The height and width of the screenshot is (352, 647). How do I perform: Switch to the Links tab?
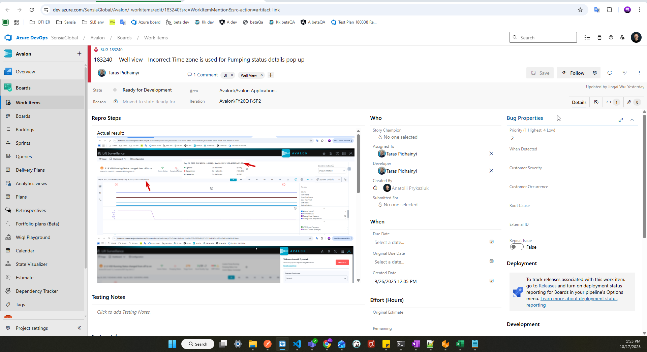pyautogui.click(x=613, y=102)
